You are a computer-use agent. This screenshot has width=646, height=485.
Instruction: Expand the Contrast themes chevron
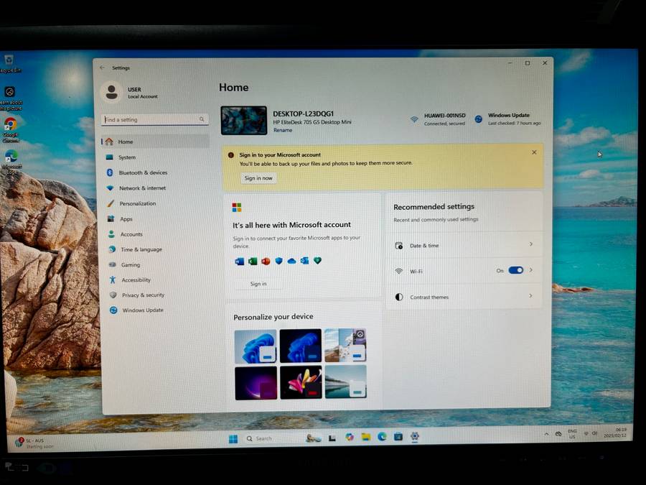point(531,296)
